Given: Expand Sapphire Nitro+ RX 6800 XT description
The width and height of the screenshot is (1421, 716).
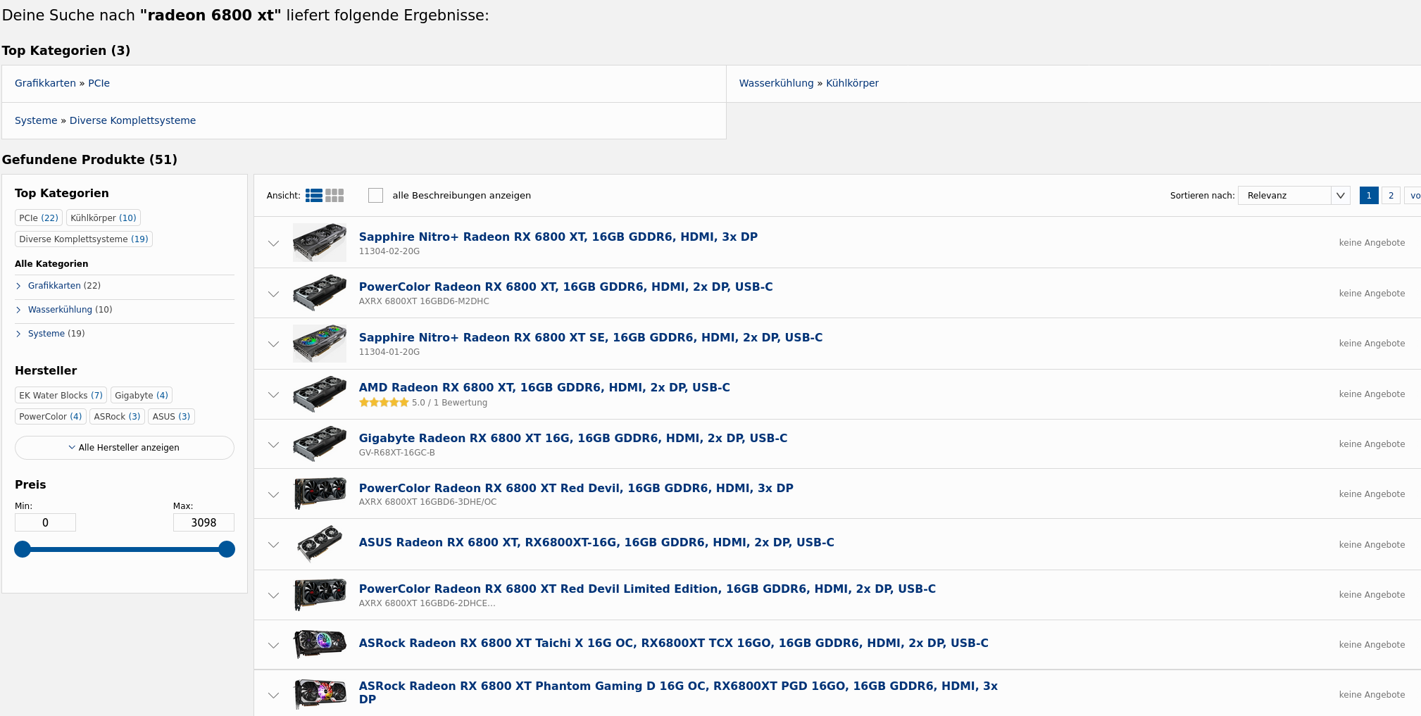Looking at the screenshot, I should (x=273, y=243).
